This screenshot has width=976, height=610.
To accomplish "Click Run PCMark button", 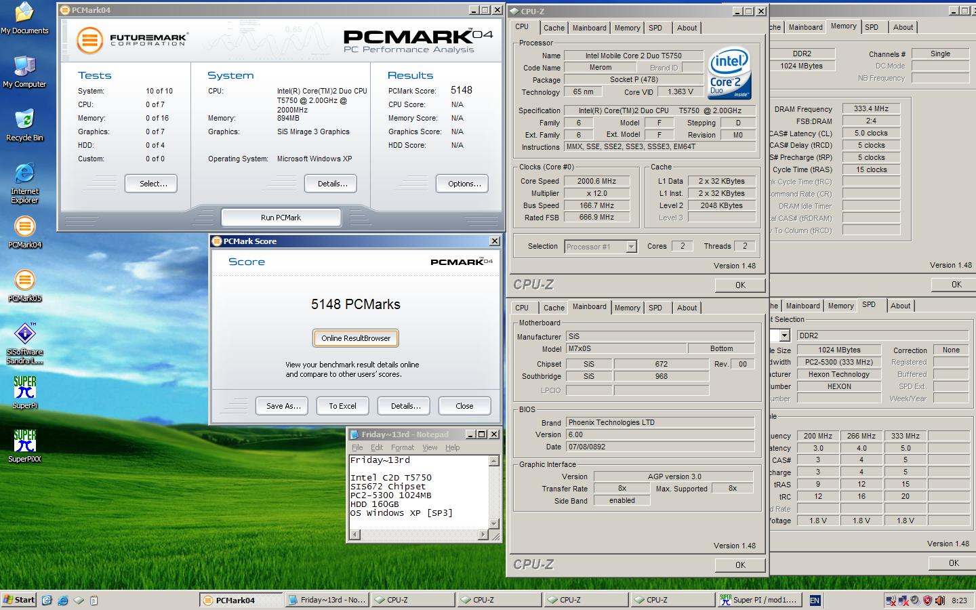I will coord(281,218).
